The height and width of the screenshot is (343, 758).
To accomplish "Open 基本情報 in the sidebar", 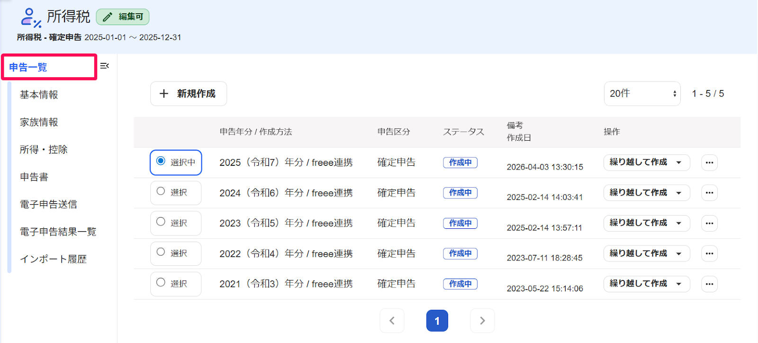I will 39,95.
